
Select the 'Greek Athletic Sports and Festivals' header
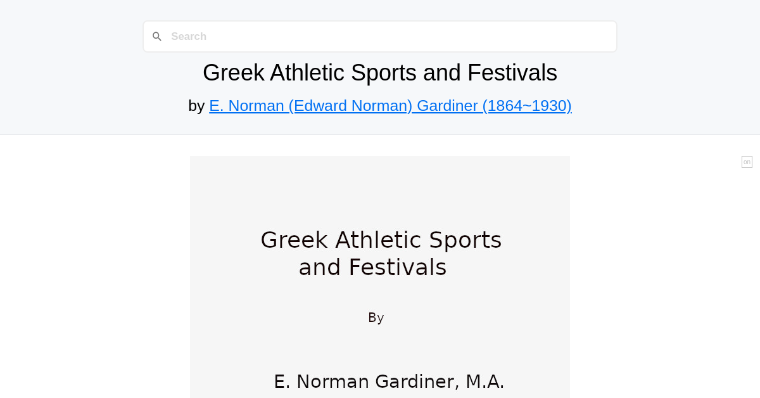380,72
